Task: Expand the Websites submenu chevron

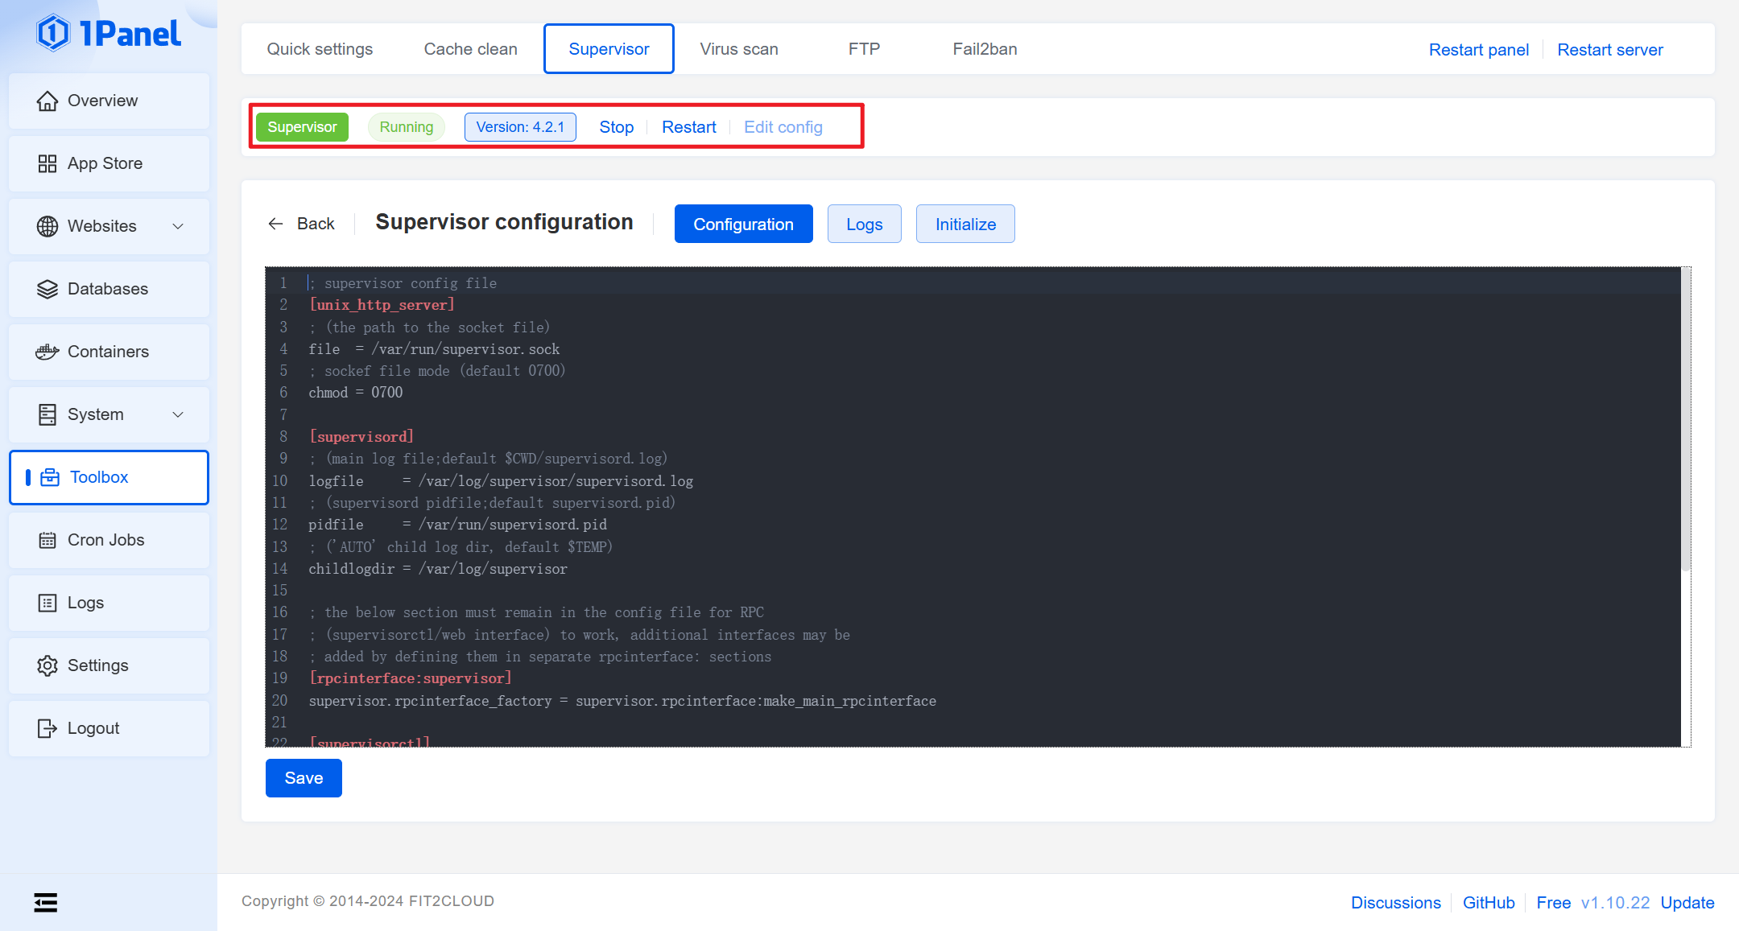Action: click(x=178, y=226)
